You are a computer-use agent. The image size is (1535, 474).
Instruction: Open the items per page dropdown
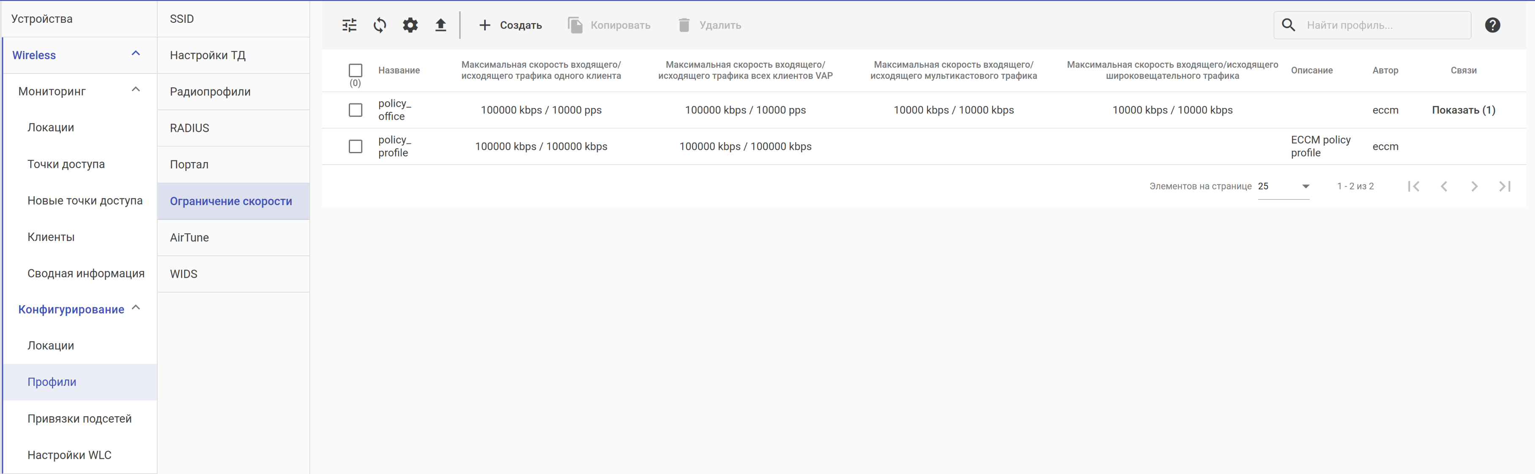(x=1283, y=186)
